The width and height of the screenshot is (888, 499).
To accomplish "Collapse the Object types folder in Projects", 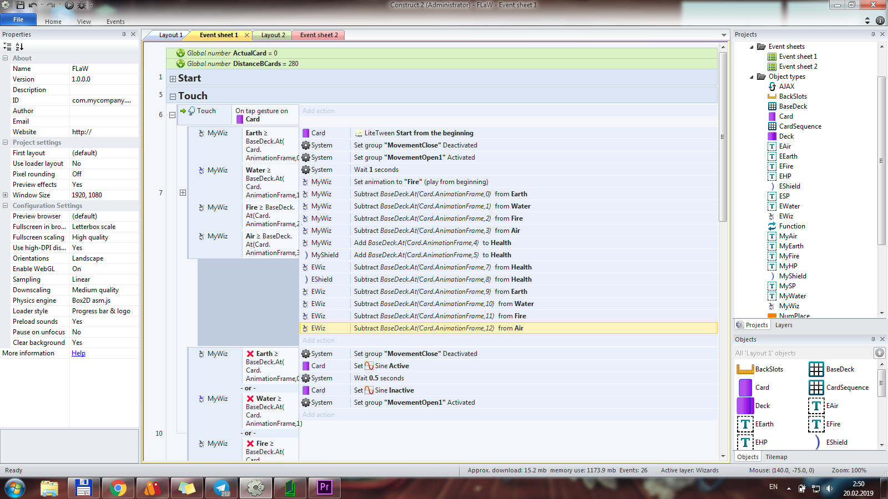I will 752,77.
